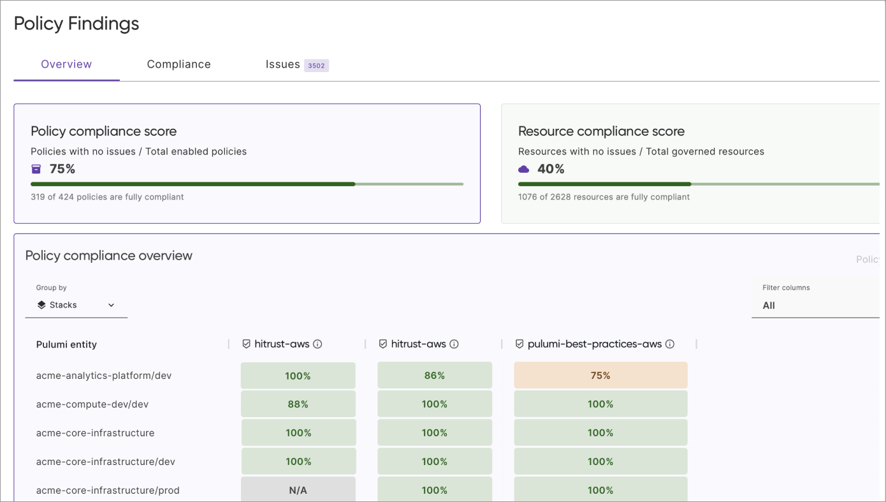The width and height of the screenshot is (886, 502).
Task: Expand the Group by chevron arrow
Action: pos(111,305)
